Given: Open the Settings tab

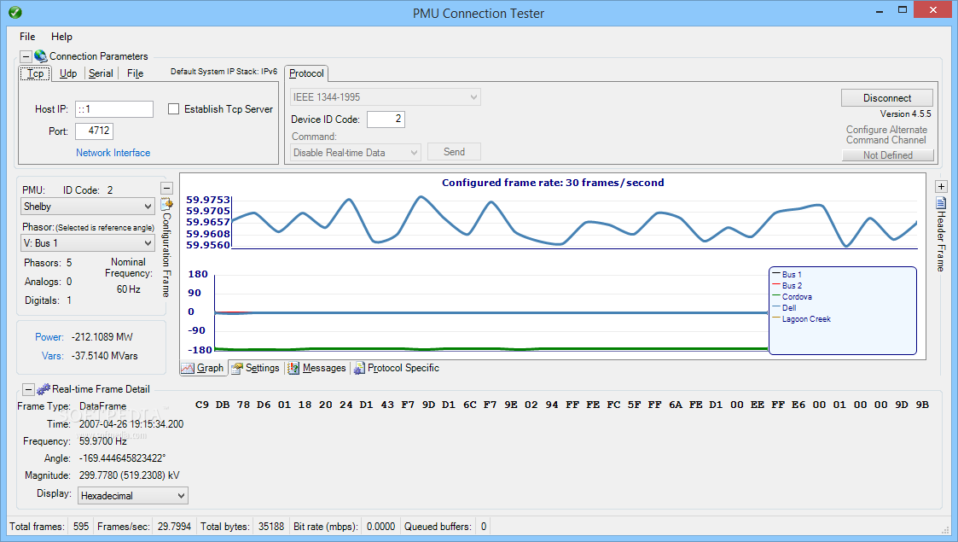Looking at the screenshot, I should 255,368.
